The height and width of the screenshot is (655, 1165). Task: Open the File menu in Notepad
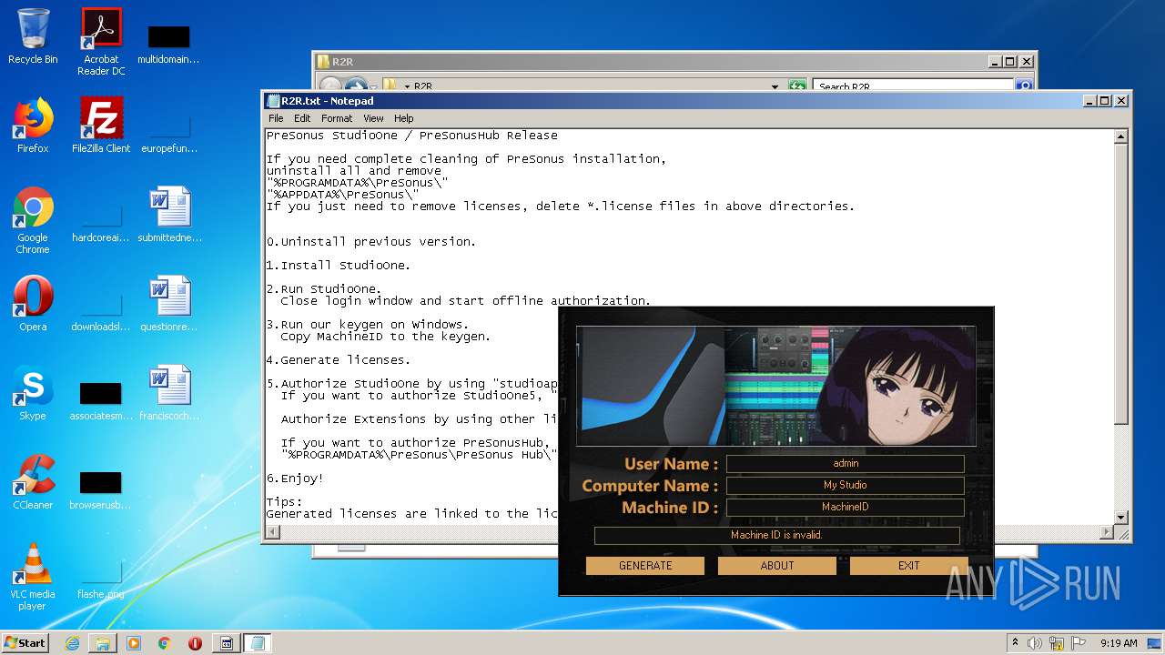(276, 118)
